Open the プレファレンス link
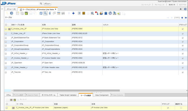Screen dimensions: 188x111 [x=159, y=5]
